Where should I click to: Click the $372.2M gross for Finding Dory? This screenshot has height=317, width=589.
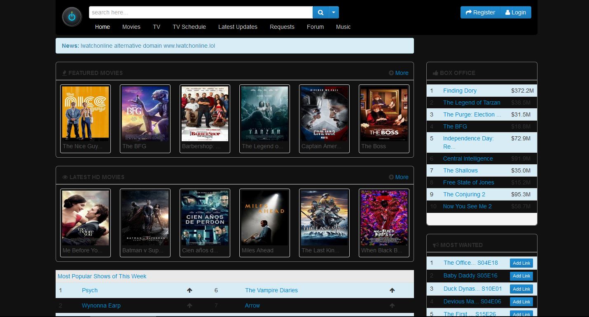click(x=522, y=91)
